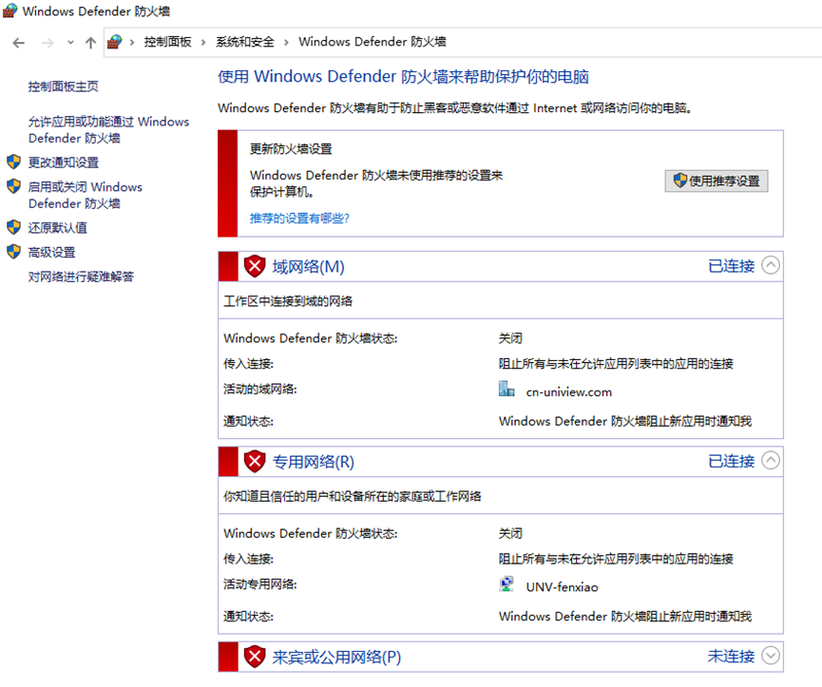Click 活动的域网络: label
The width and height of the screenshot is (822, 687).
coord(260,390)
